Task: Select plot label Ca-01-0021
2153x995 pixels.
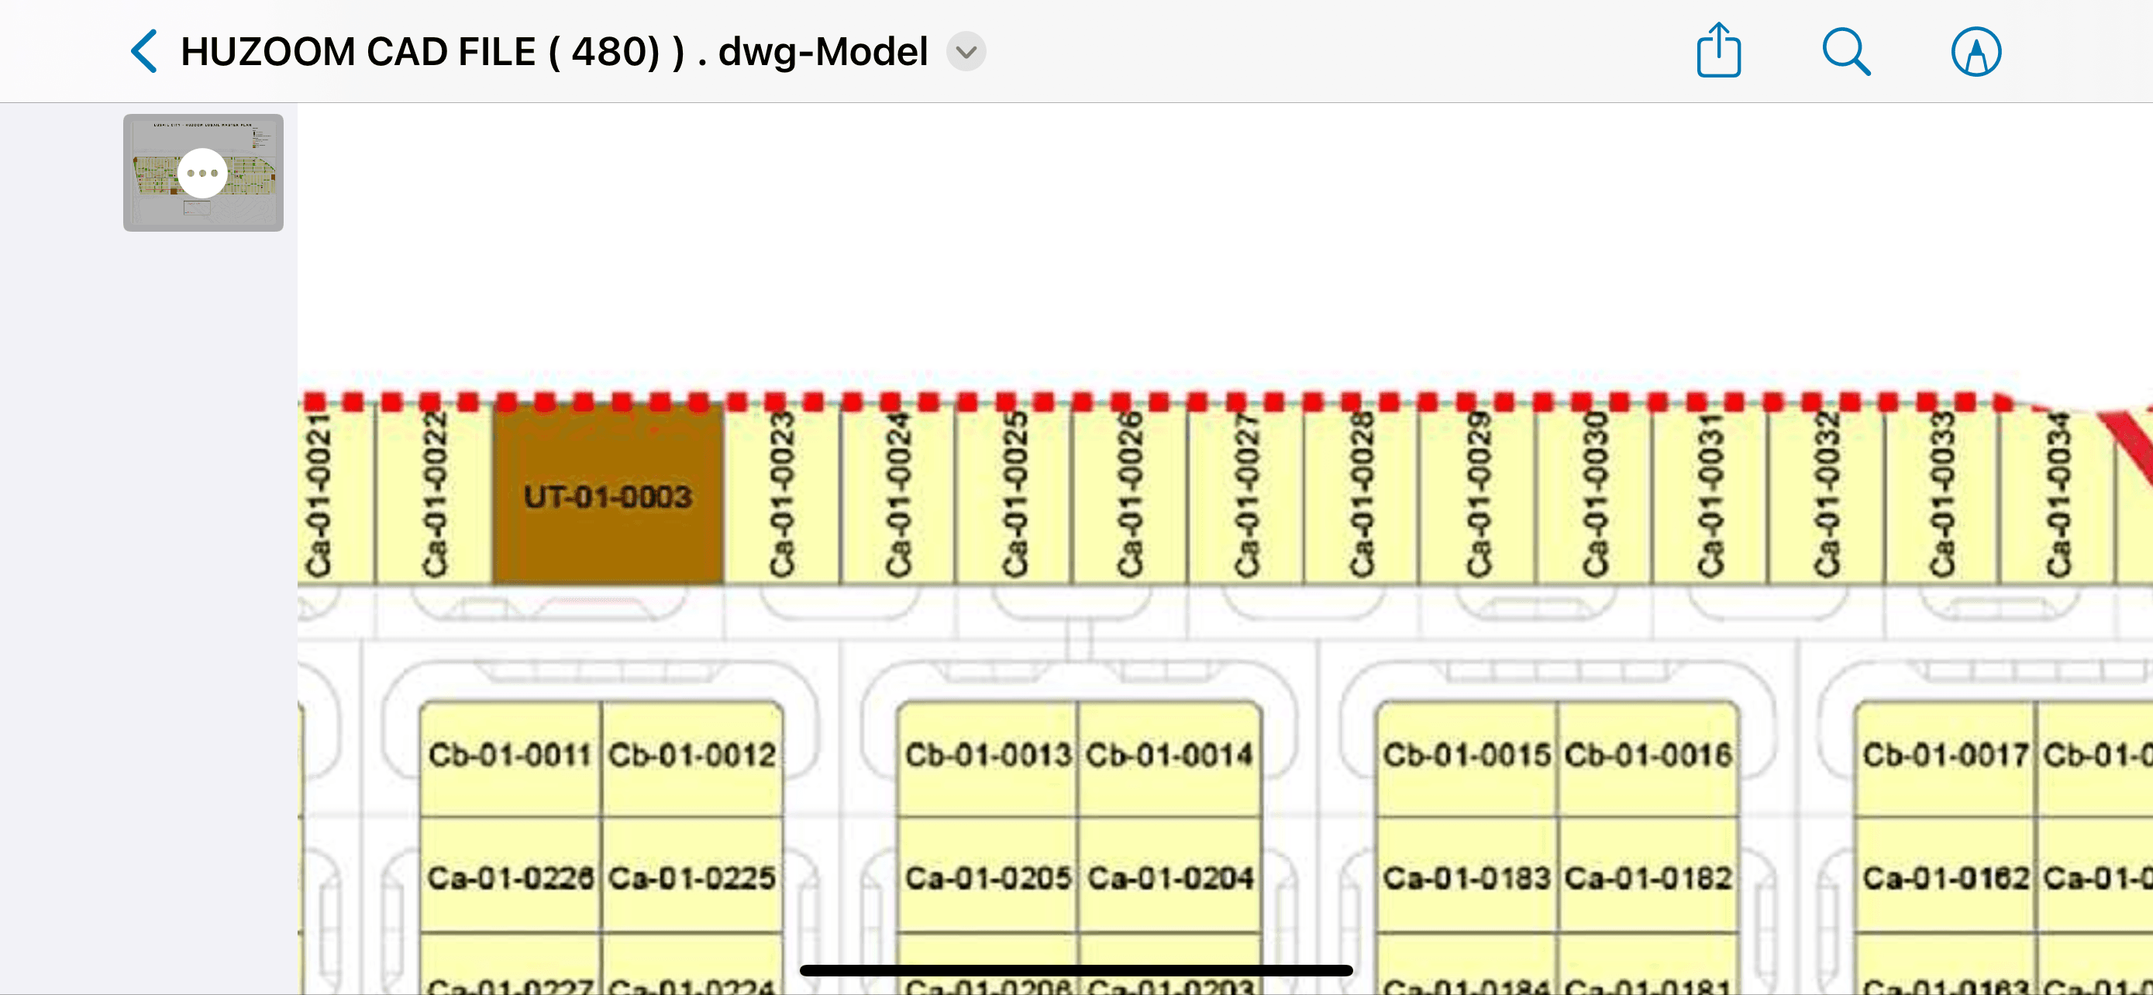Action: coord(318,495)
